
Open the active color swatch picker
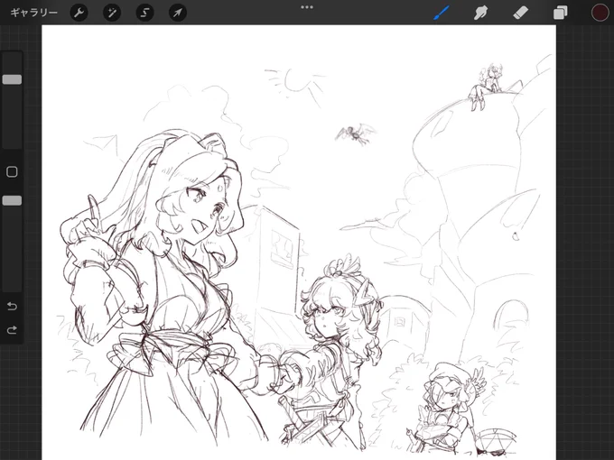tap(600, 13)
